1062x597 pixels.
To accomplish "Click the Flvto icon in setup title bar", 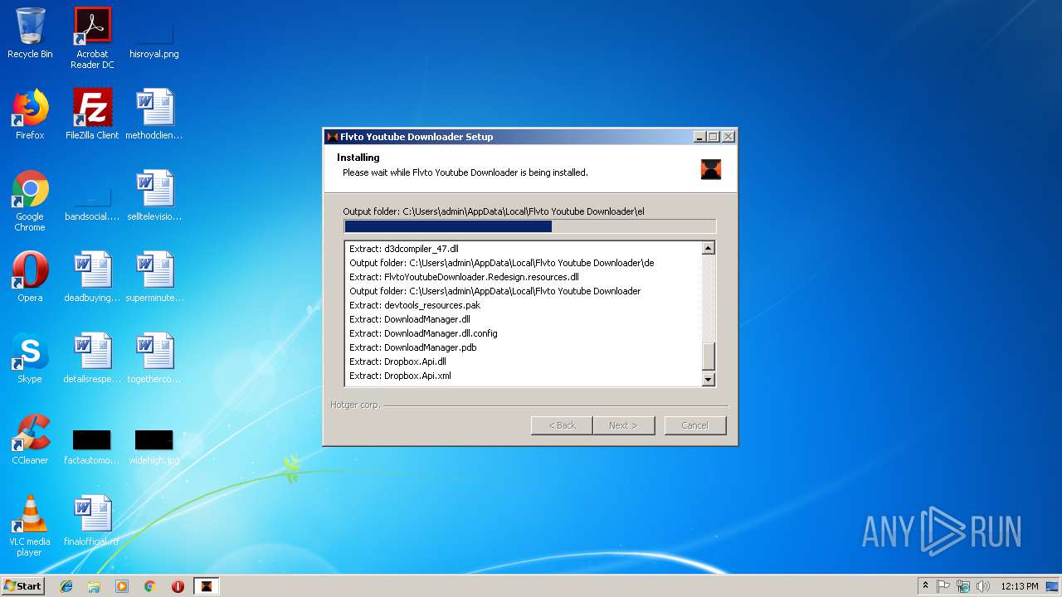I will (x=332, y=137).
